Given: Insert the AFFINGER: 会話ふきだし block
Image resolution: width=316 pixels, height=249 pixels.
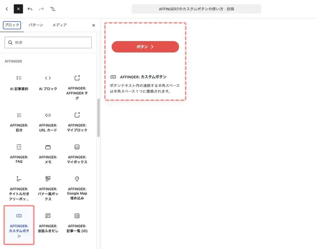Looking at the screenshot, I should [x=48, y=223].
